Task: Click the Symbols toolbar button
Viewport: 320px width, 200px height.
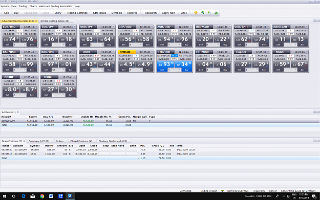Action: tap(117, 13)
